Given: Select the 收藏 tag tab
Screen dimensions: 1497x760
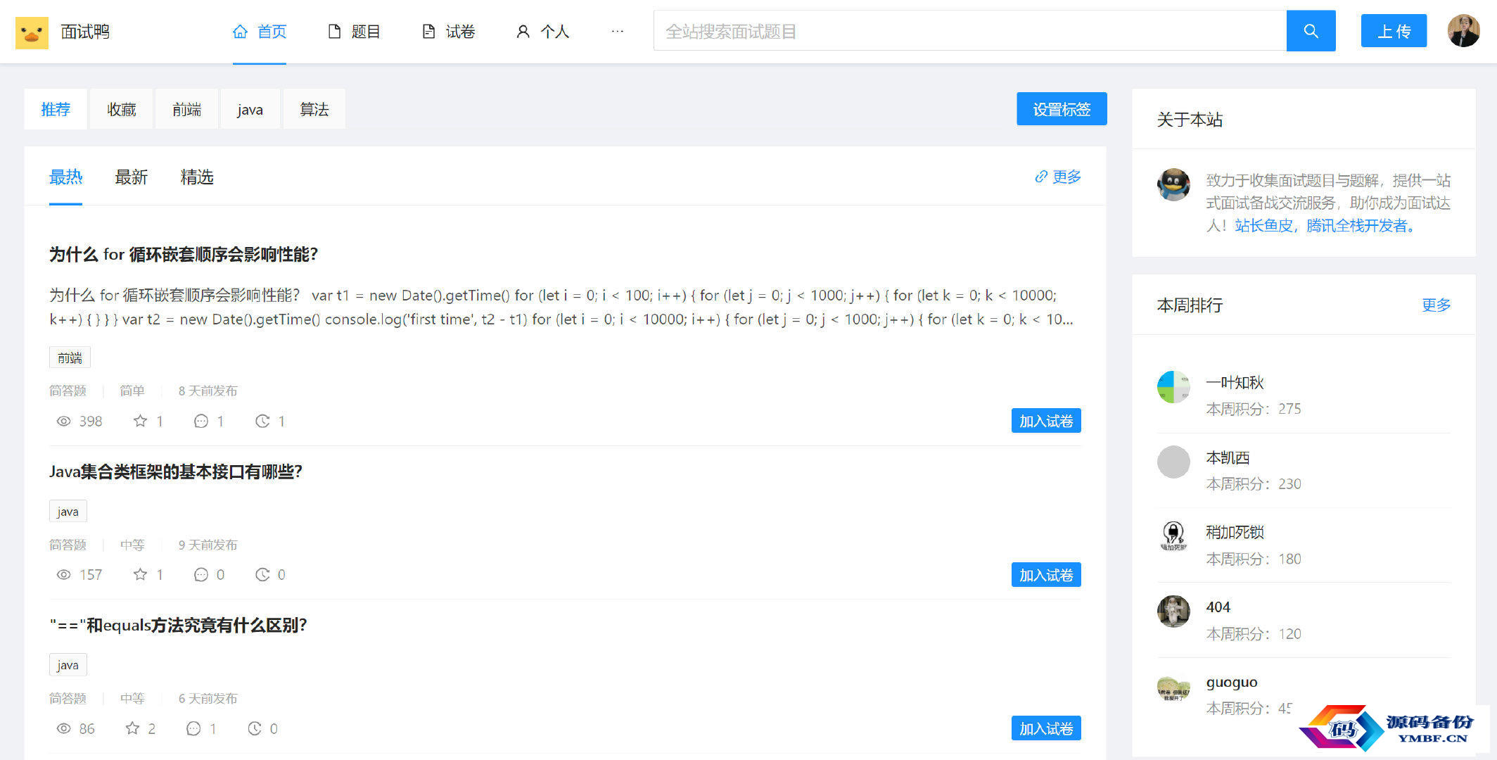Looking at the screenshot, I should click(122, 109).
